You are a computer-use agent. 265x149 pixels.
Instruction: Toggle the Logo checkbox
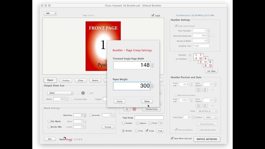pyautogui.click(x=153, y=15)
